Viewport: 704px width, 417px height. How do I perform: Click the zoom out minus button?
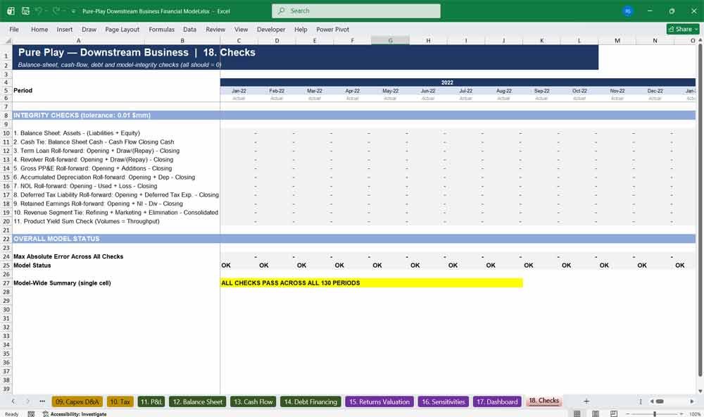628,413
